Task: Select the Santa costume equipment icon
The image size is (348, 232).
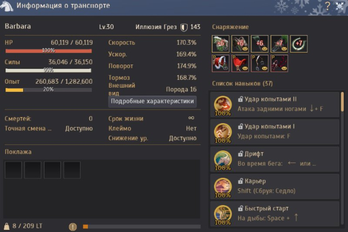Action: coord(221,63)
